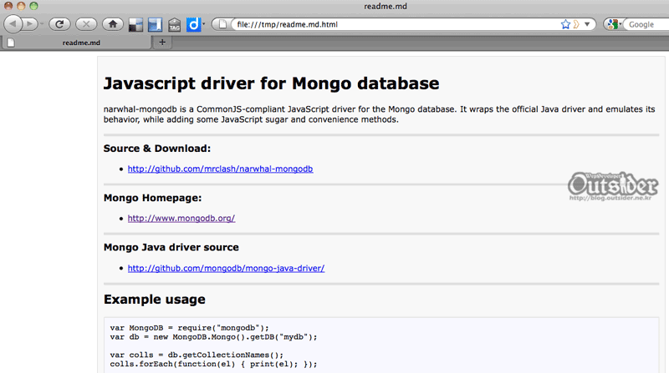Click the Stop loading X button

tap(86, 24)
